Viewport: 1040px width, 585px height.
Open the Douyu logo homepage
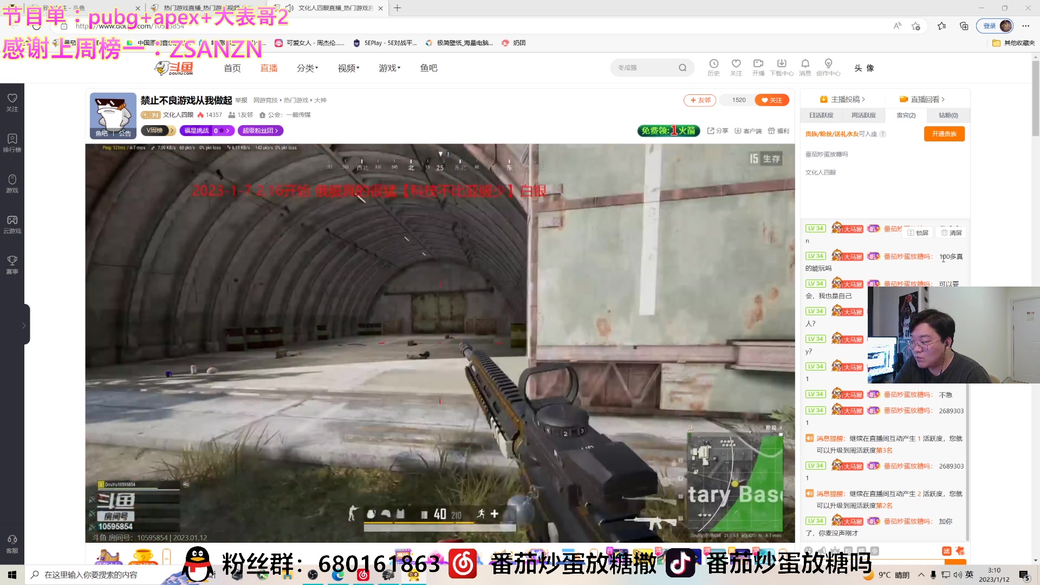[x=174, y=68]
